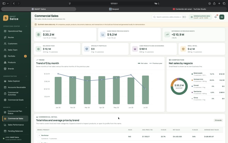Click the Jan 26 bar in chart
Image resolution: width=228 pixels, height=143 pixels.
[58, 90]
